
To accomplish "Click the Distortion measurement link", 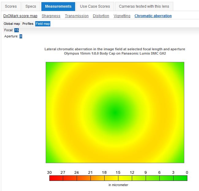I will 101,16.
